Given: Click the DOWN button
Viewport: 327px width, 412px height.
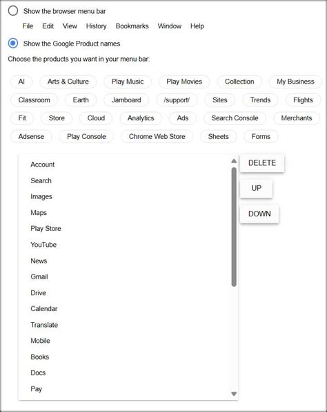Looking at the screenshot, I should click(259, 214).
